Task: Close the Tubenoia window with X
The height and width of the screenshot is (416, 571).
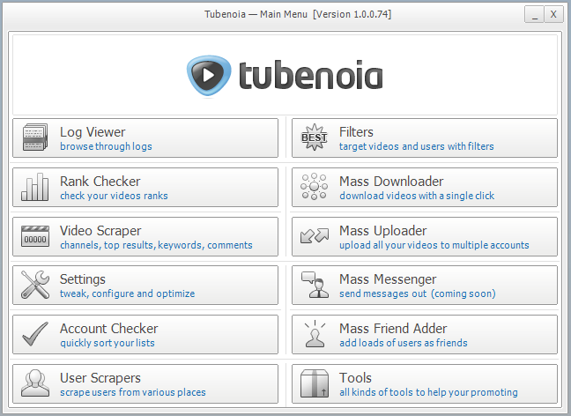Action: (553, 15)
